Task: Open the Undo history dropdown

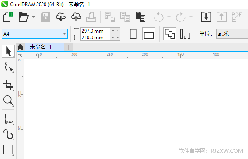Action: pos(169,17)
